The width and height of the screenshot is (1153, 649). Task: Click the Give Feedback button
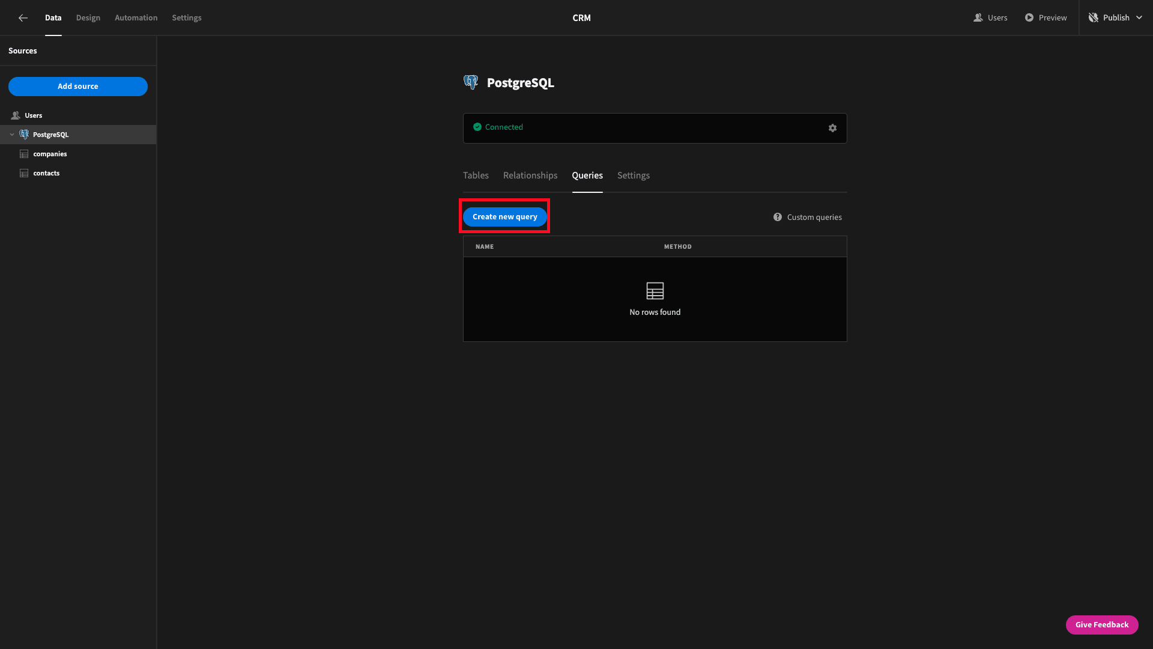pos(1102,625)
